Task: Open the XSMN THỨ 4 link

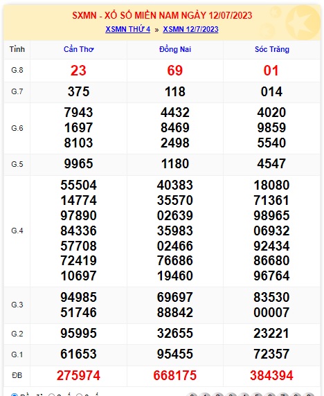Action: pos(128,29)
